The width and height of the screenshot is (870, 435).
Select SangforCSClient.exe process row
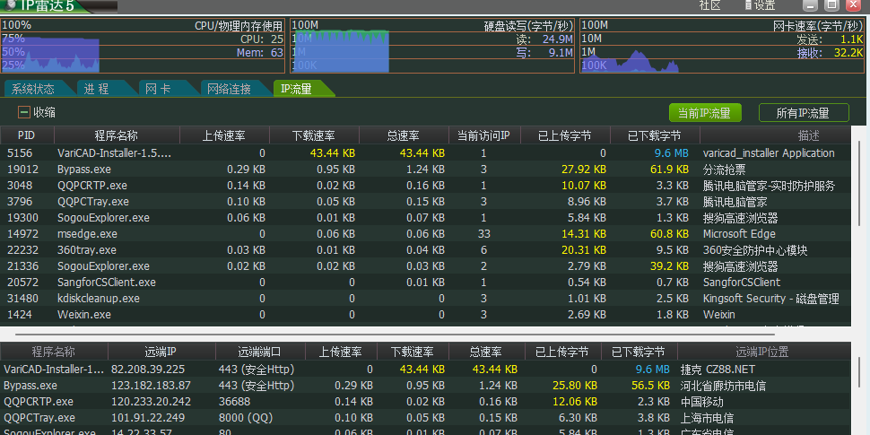click(425, 282)
